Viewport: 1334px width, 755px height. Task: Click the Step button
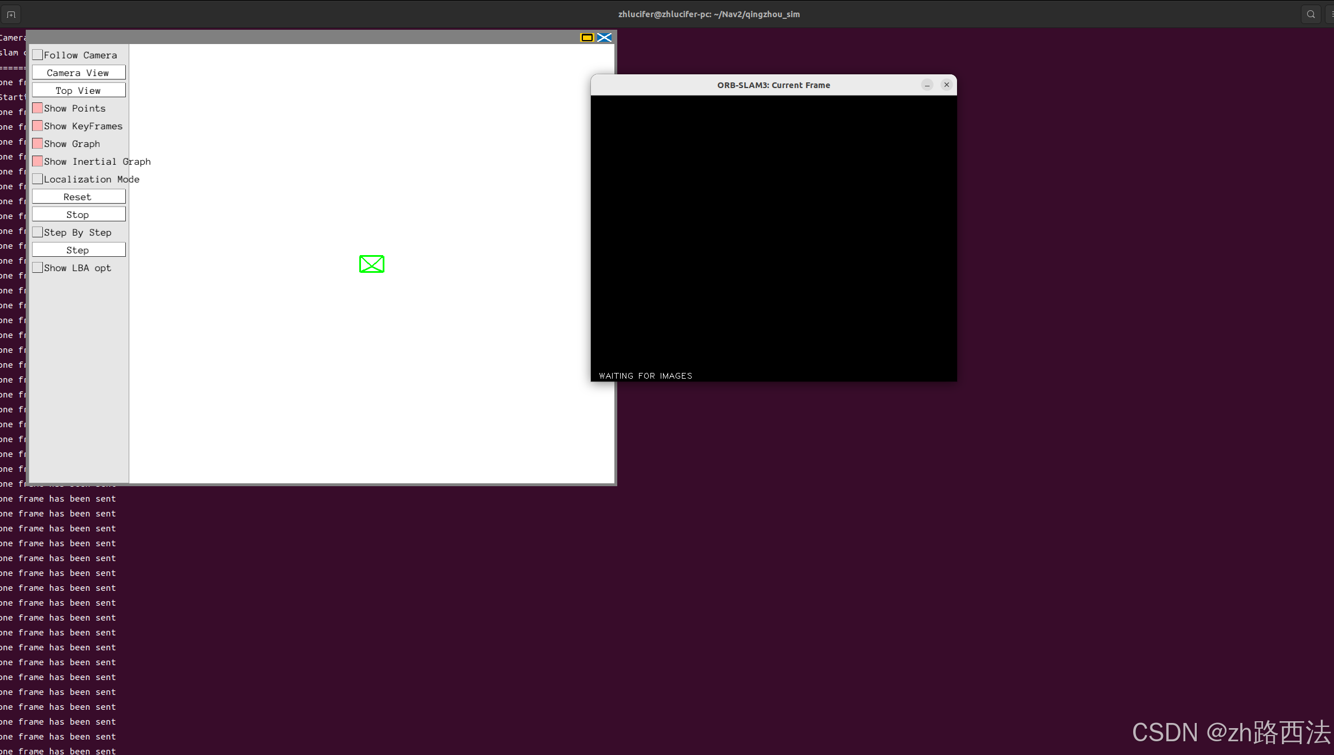pos(78,250)
